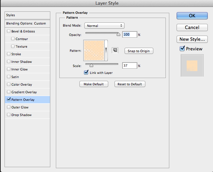
Task: Toggle the Link with Layer checkbox
Action: pyautogui.click(x=86, y=73)
